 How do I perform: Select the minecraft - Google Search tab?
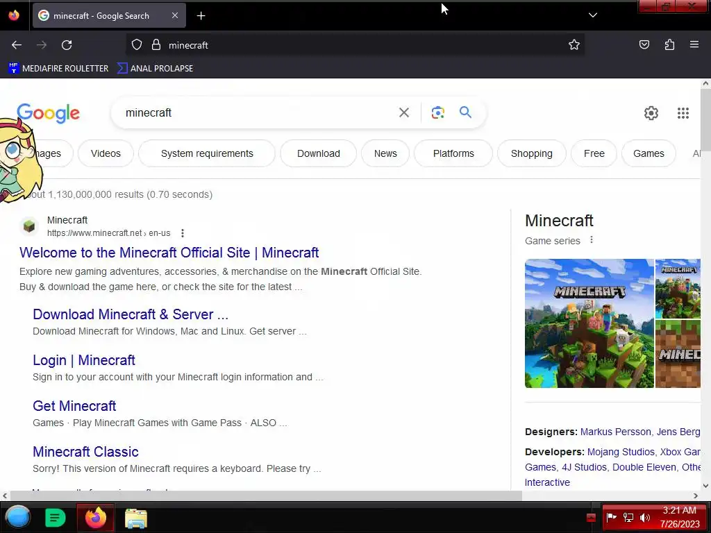(x=109, y=15)
